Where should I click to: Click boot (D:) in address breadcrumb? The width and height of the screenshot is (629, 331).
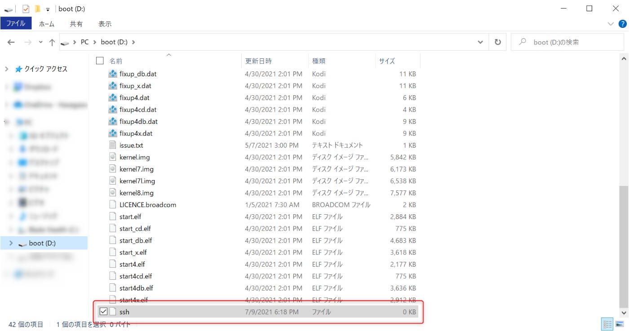coord(114,42)
